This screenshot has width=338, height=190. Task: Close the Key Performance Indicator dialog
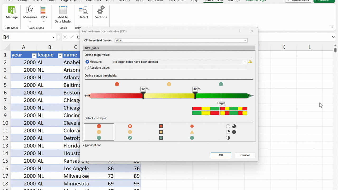[252, 31]
